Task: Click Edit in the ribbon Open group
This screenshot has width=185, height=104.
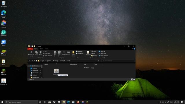Action: coord(93,53)
